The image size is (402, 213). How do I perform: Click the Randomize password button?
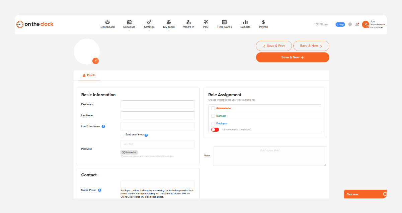[x=129, y=152]
